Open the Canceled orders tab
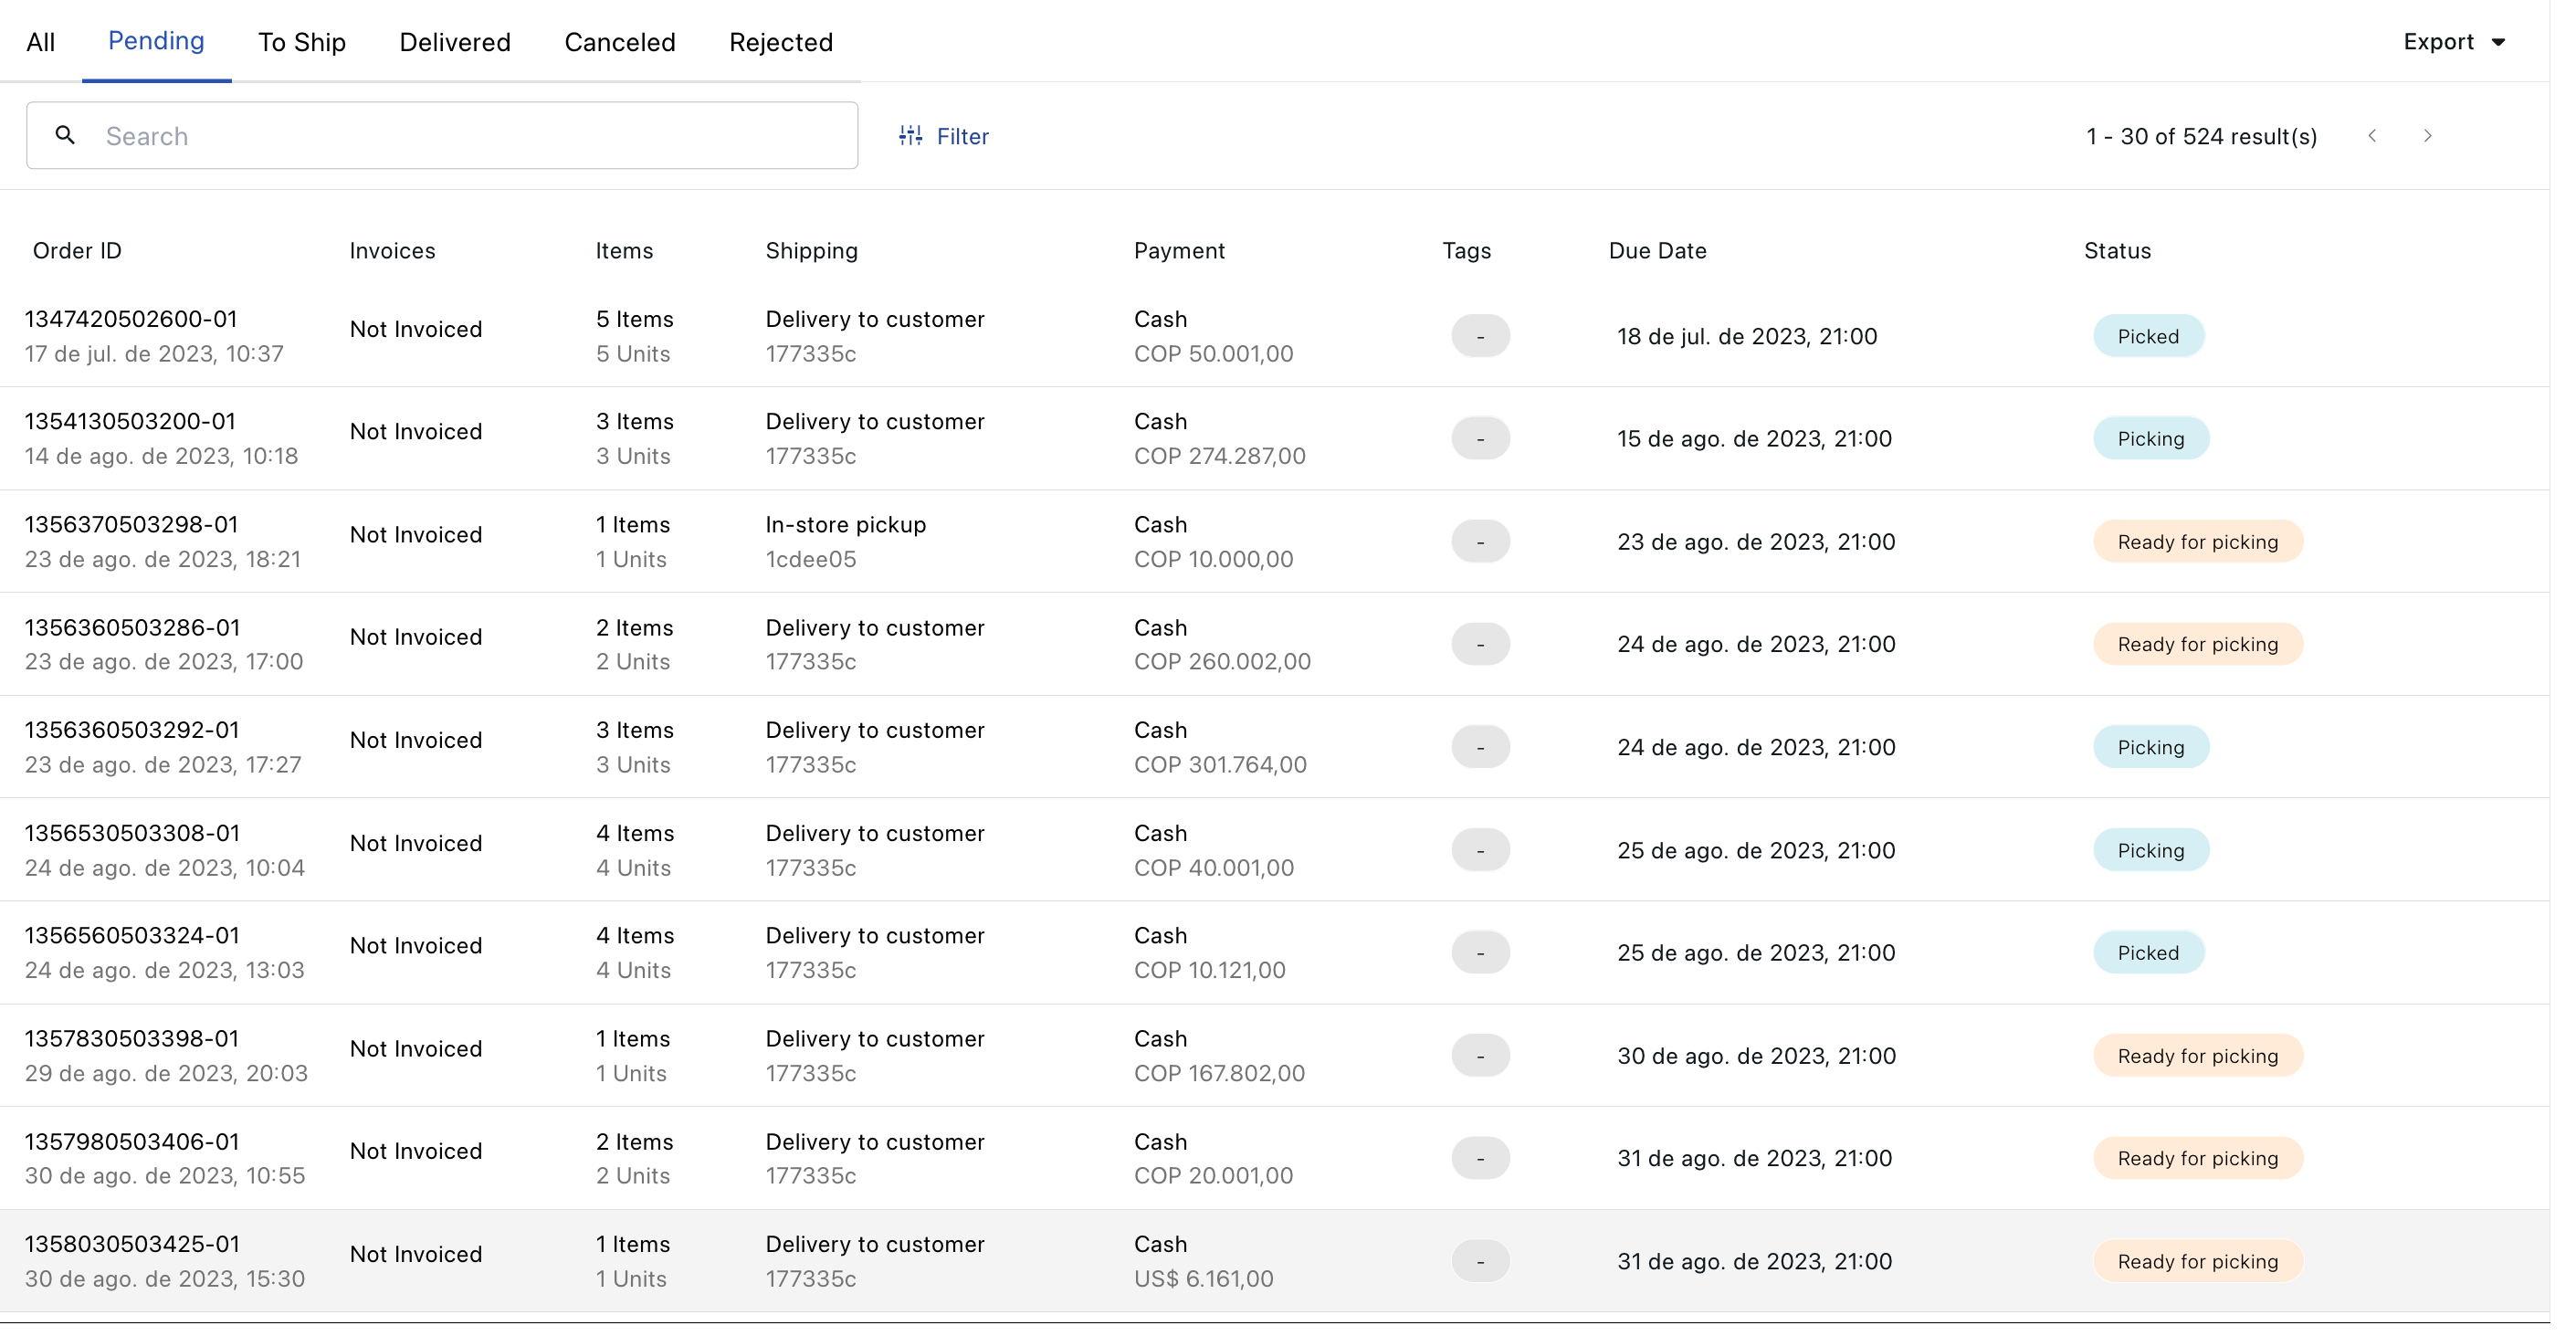2576x1336 pixels. [620, 42]
